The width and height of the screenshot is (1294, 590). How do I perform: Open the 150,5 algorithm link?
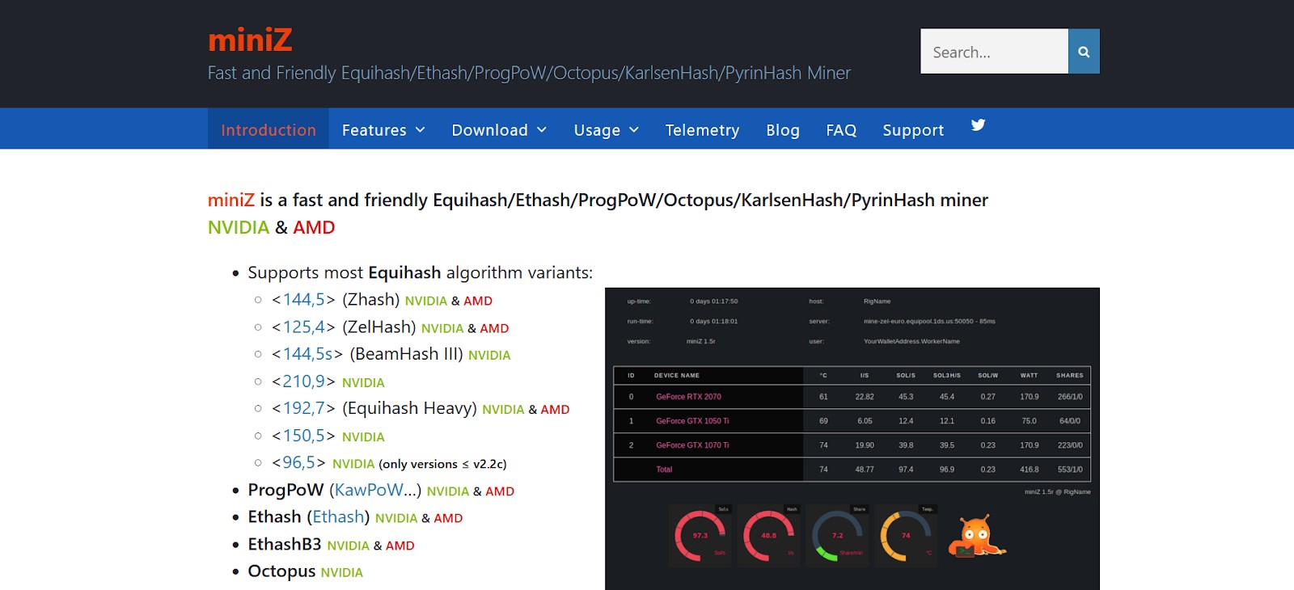[303, 436]
